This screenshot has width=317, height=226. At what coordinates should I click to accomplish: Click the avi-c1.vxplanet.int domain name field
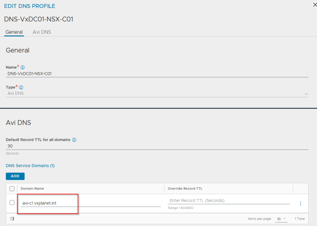(90, 203)
